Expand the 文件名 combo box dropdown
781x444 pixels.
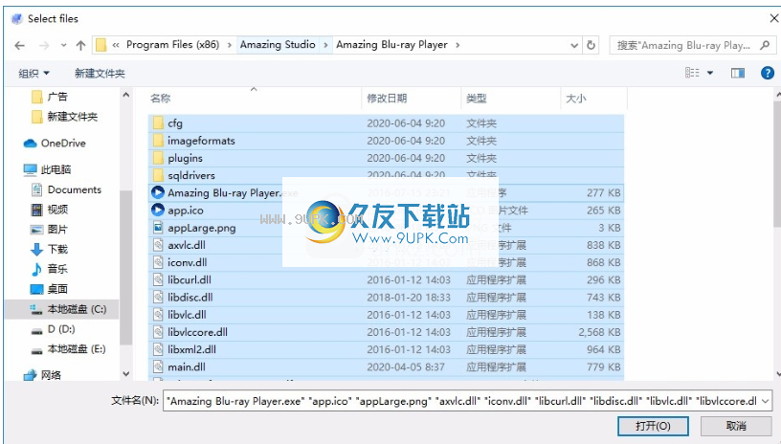pyautogui.click(x=766, y=401)
